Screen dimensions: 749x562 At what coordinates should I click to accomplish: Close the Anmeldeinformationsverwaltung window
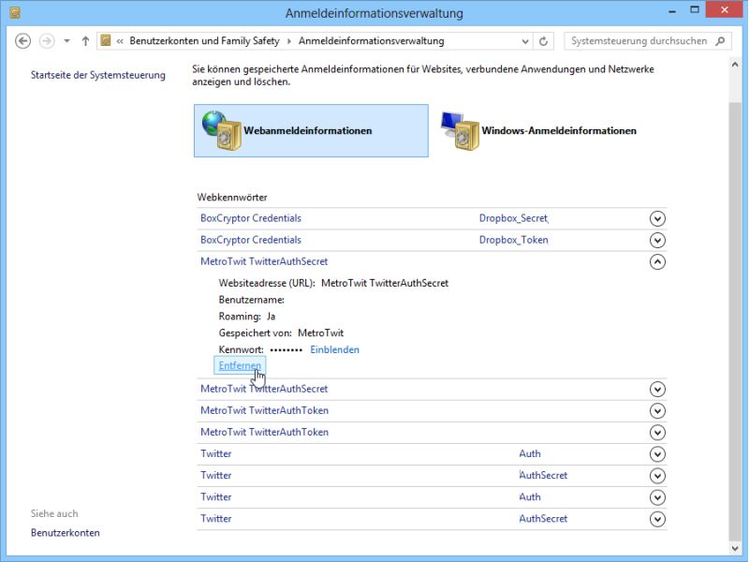[x=725, y=9]
